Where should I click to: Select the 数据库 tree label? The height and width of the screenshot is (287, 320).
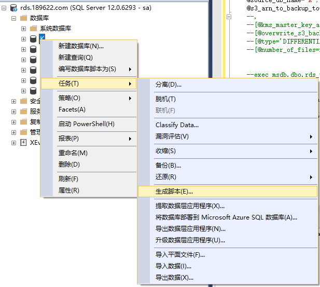pyautogui.click(x=39, y=18)
